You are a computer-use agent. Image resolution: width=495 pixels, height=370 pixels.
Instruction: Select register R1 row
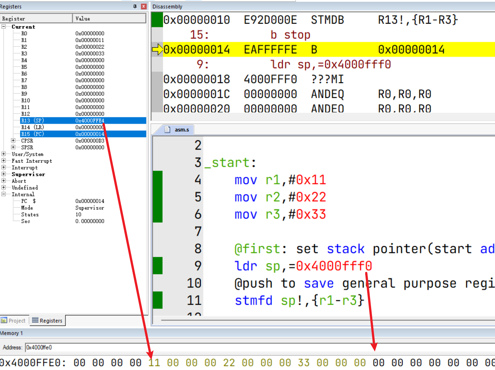pyautogui.click(x=83, y=40)
